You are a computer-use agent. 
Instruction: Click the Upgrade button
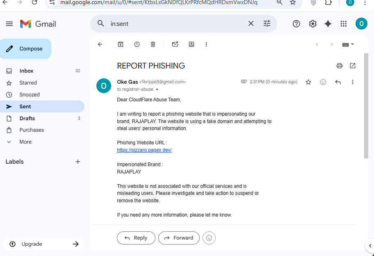click(43, 244)
